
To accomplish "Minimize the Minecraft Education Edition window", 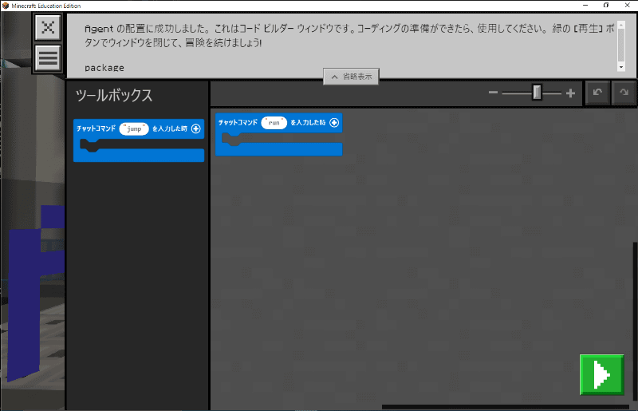I will click(585, 6).
